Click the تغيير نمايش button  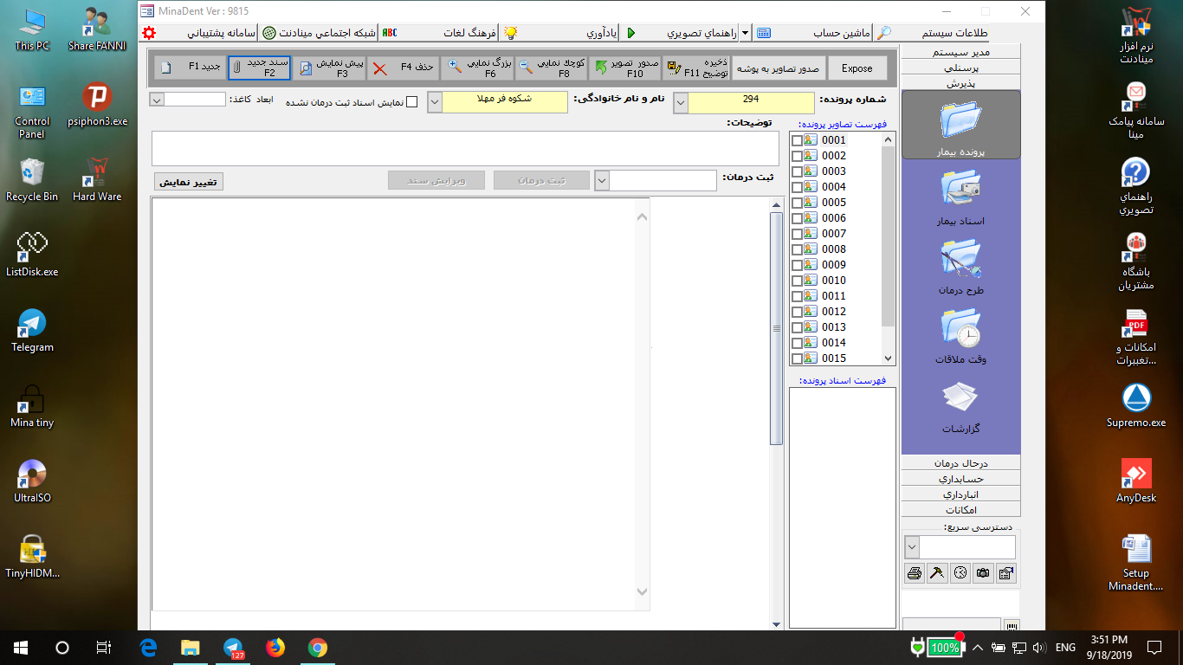tap(189, 181)
